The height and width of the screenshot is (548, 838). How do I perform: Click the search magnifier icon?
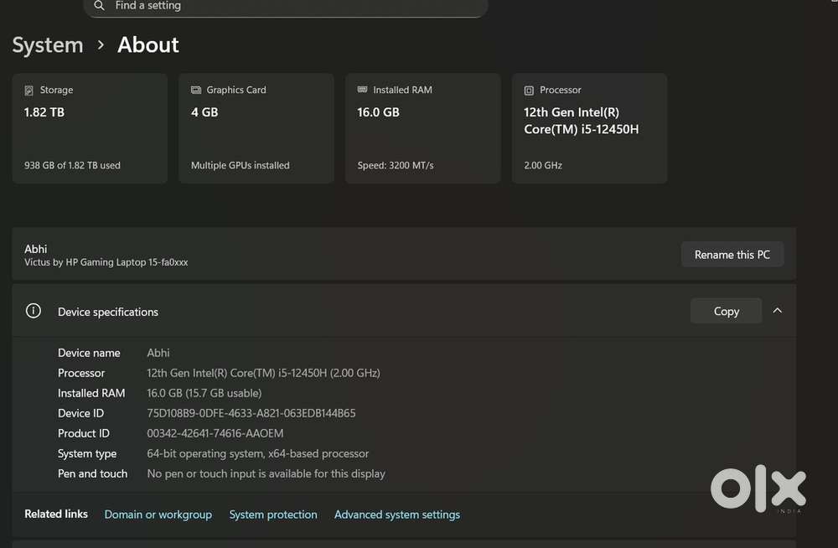[x=99, y=6]
